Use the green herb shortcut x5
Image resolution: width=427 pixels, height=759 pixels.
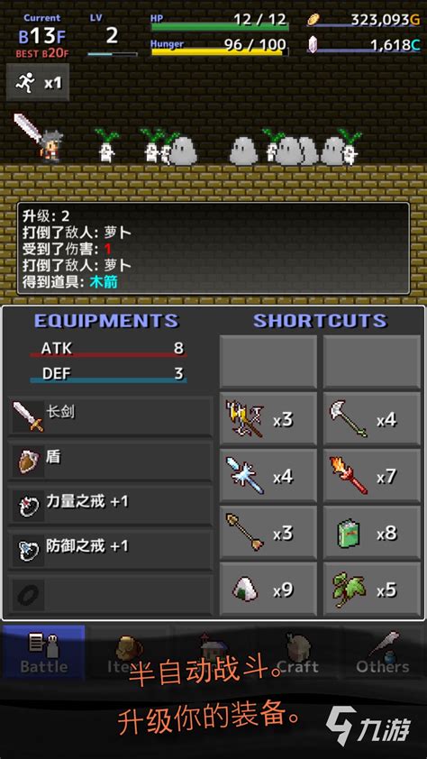[372, 589]
